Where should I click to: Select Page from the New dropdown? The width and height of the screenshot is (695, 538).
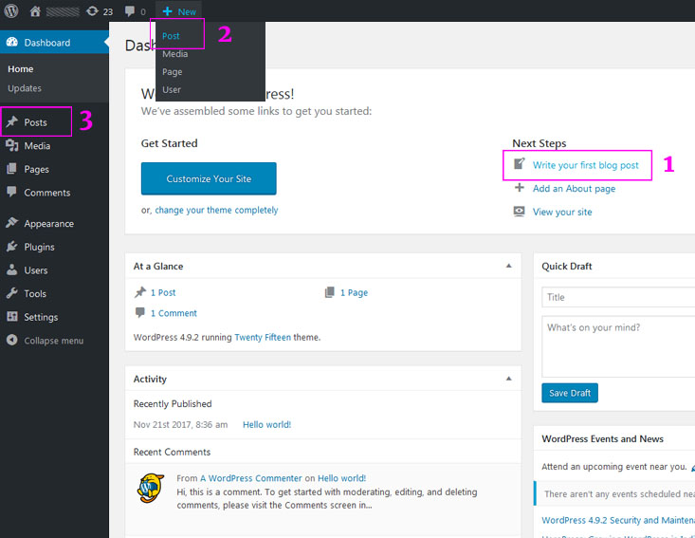coord(172,72)
